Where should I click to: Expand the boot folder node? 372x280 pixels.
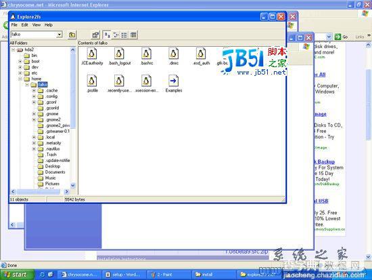click(20, 62)
